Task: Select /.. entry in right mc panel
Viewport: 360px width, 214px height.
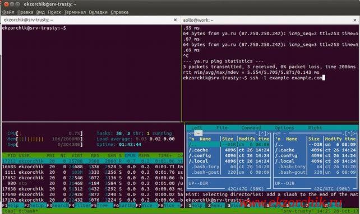Action: pyautogui.click(x=315, y=144)
